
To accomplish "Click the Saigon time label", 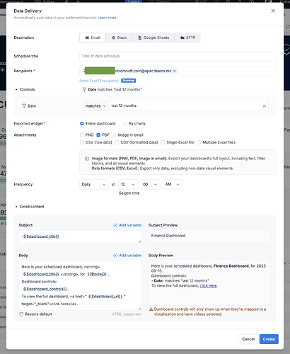I will click(129, 193).
